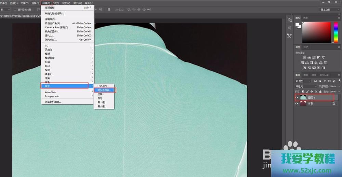Open the 基本功能 workspace dropdown
342x177 pixels.
[x=330, y=10]
